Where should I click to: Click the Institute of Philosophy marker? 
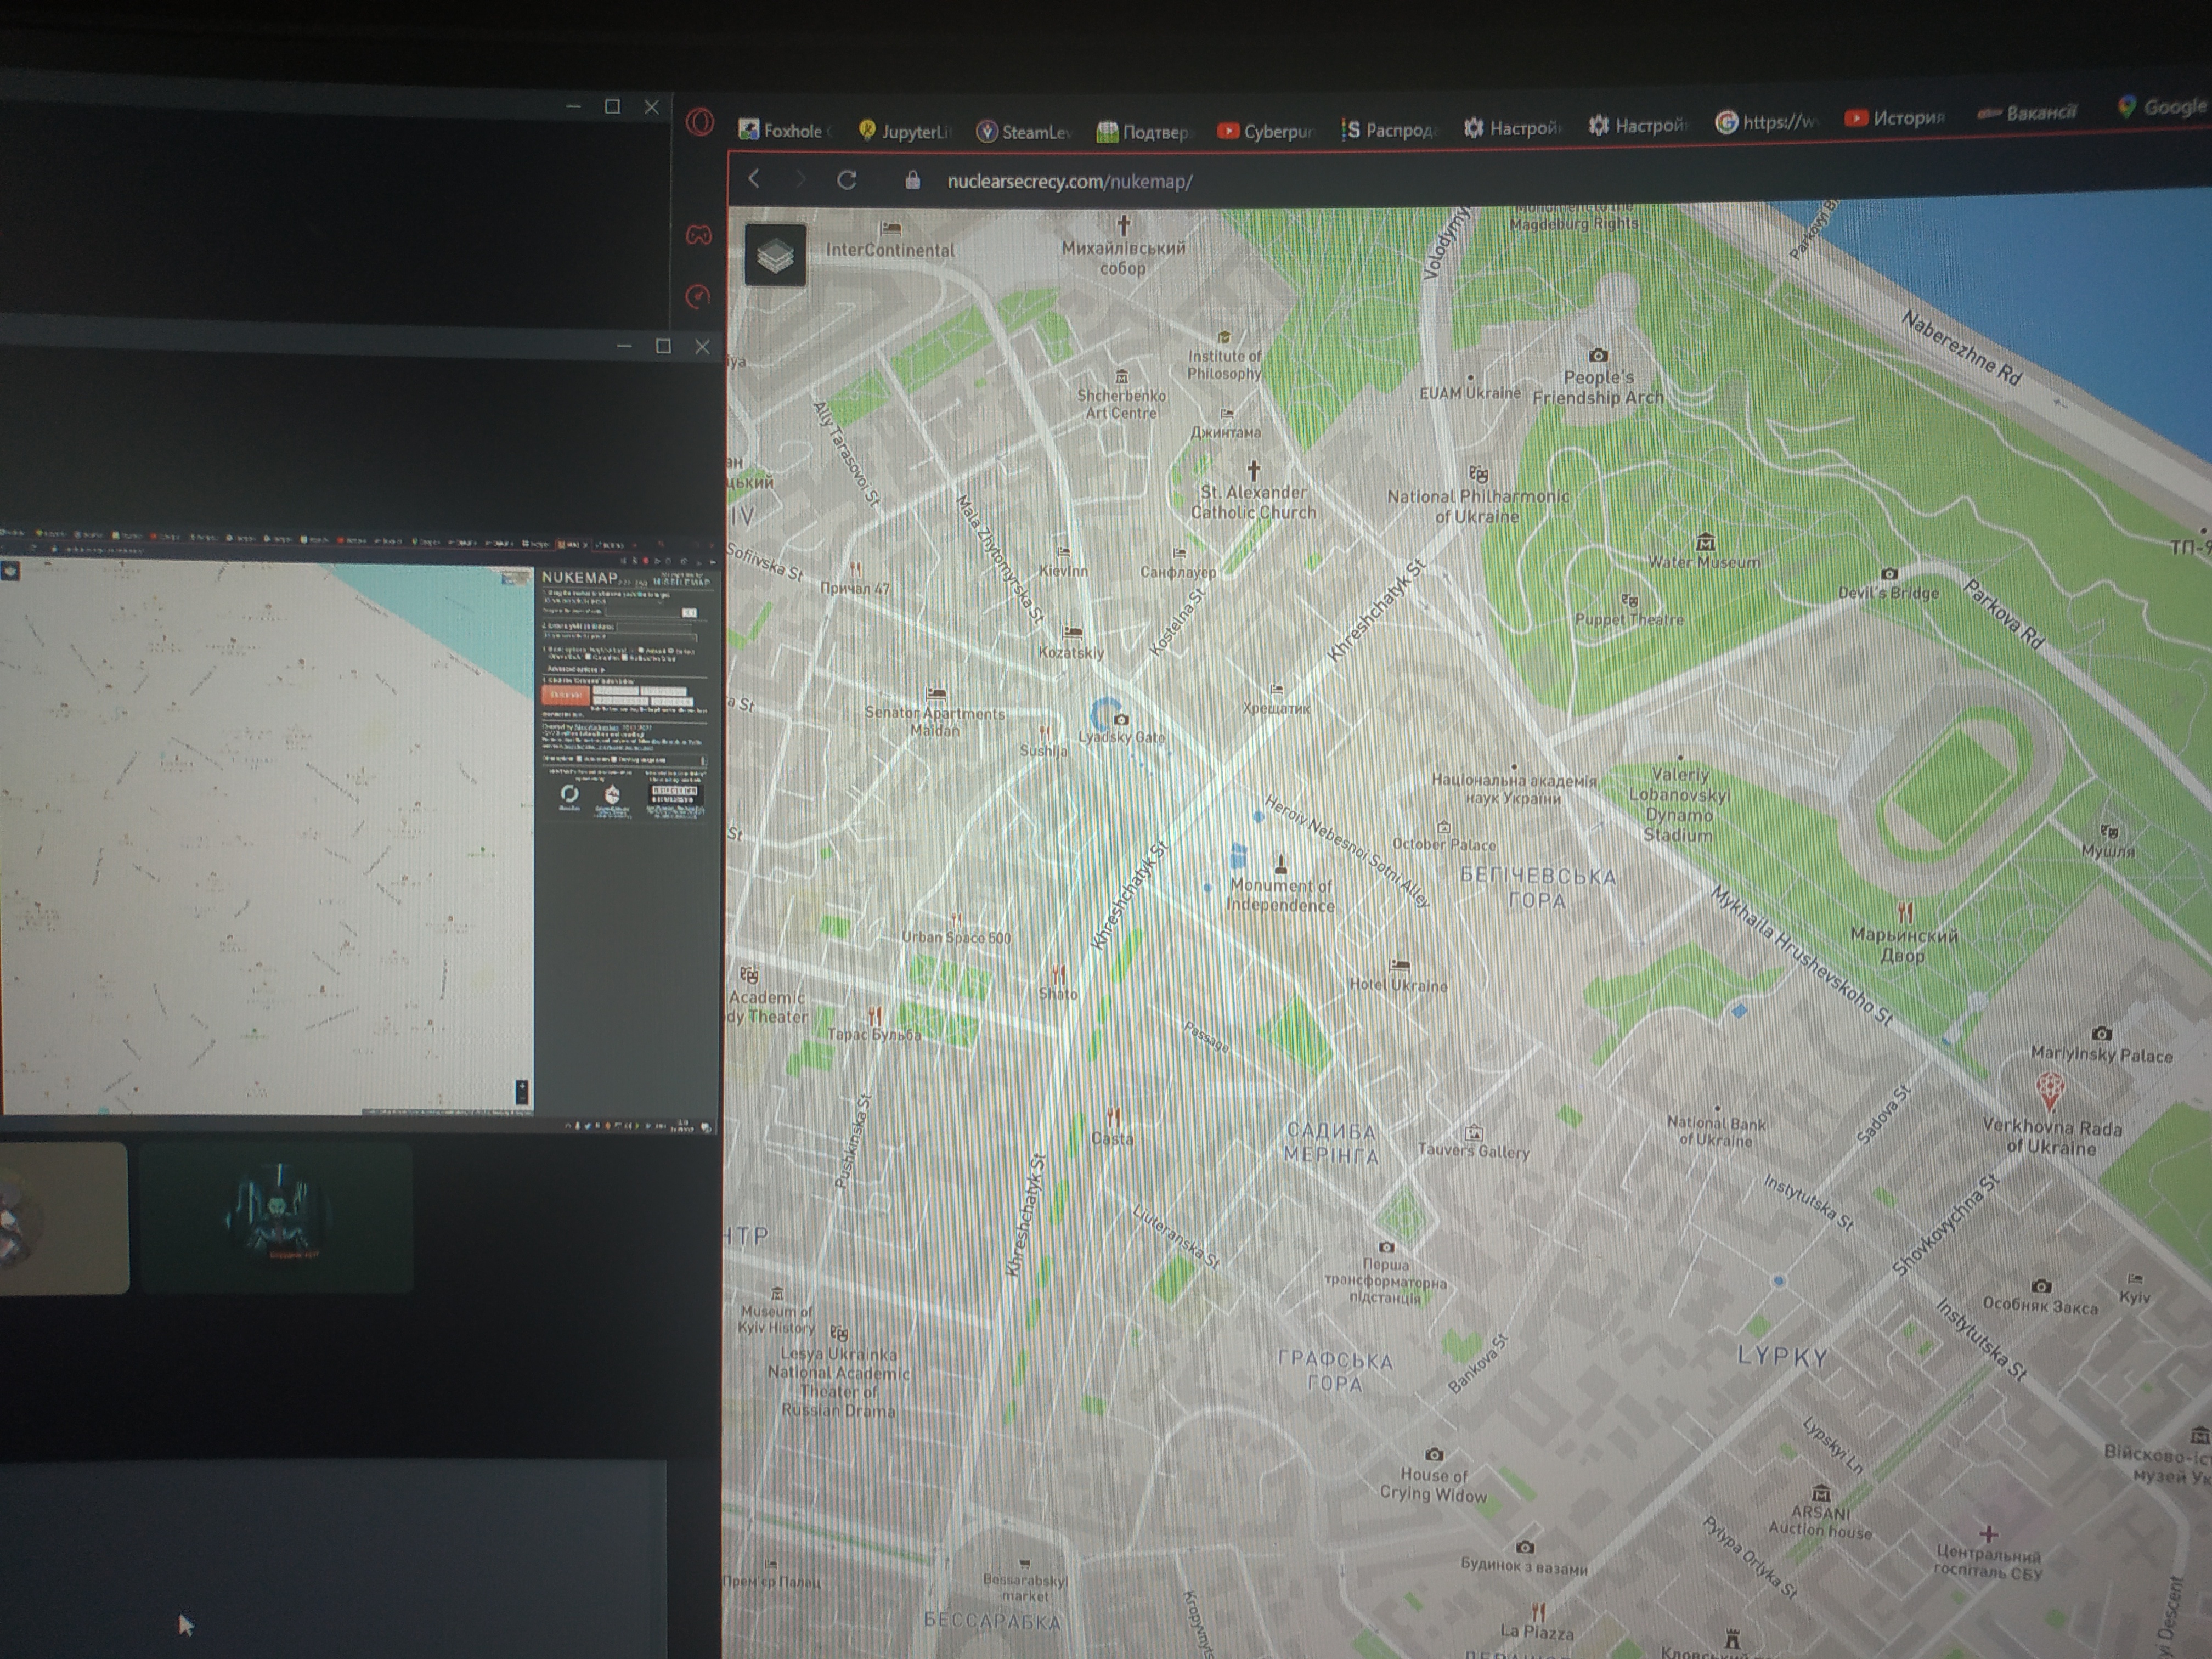click(1224, 337)
